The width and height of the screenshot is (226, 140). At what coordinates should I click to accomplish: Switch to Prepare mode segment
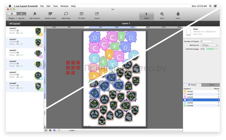(11, 14)
